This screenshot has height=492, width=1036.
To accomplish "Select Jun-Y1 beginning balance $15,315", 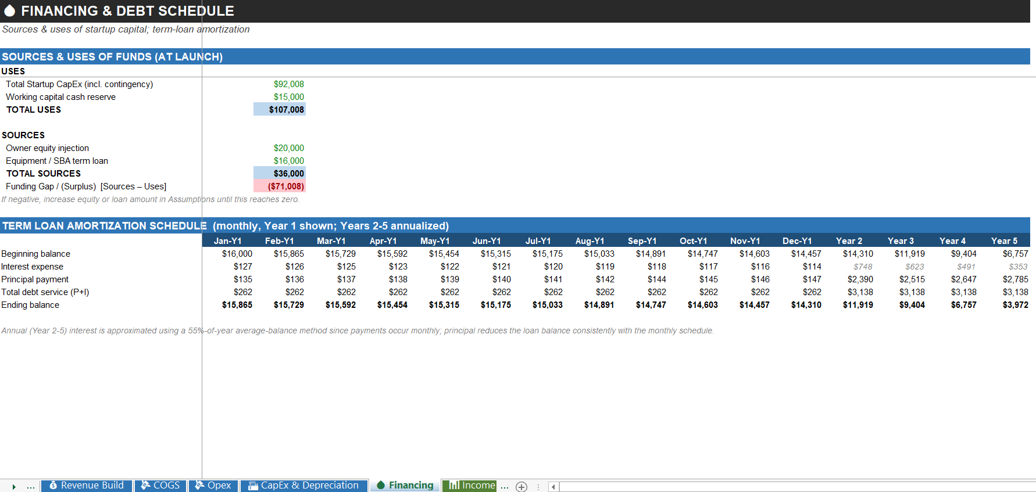I will (x=495, y=254).
